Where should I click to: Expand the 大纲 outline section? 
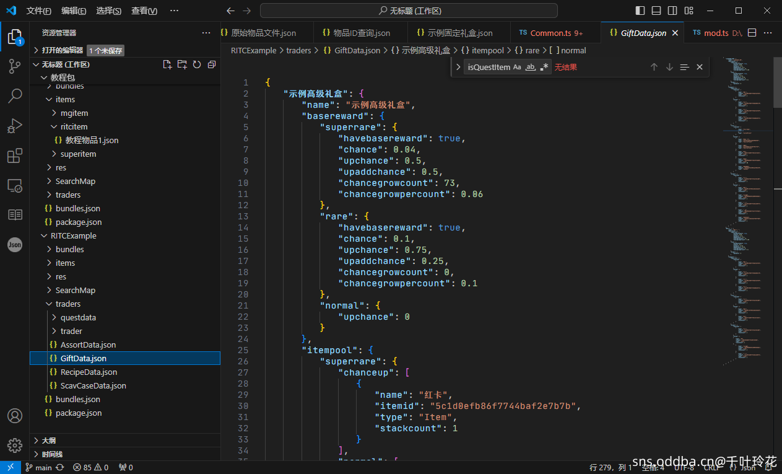click(x=125, y=441)
